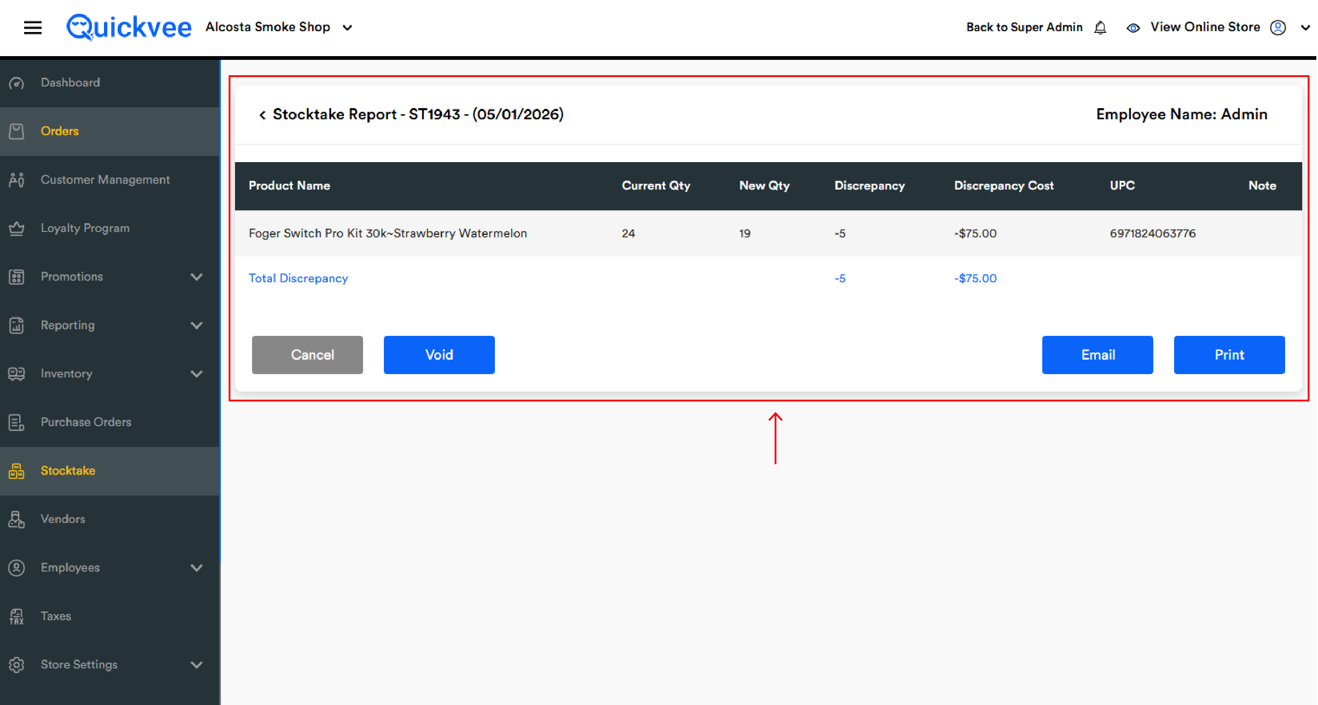Click the eye icon beside View Online Store
This screenshot has height=705, width=1318.
pyautogui.click(x=1133, y=28)
